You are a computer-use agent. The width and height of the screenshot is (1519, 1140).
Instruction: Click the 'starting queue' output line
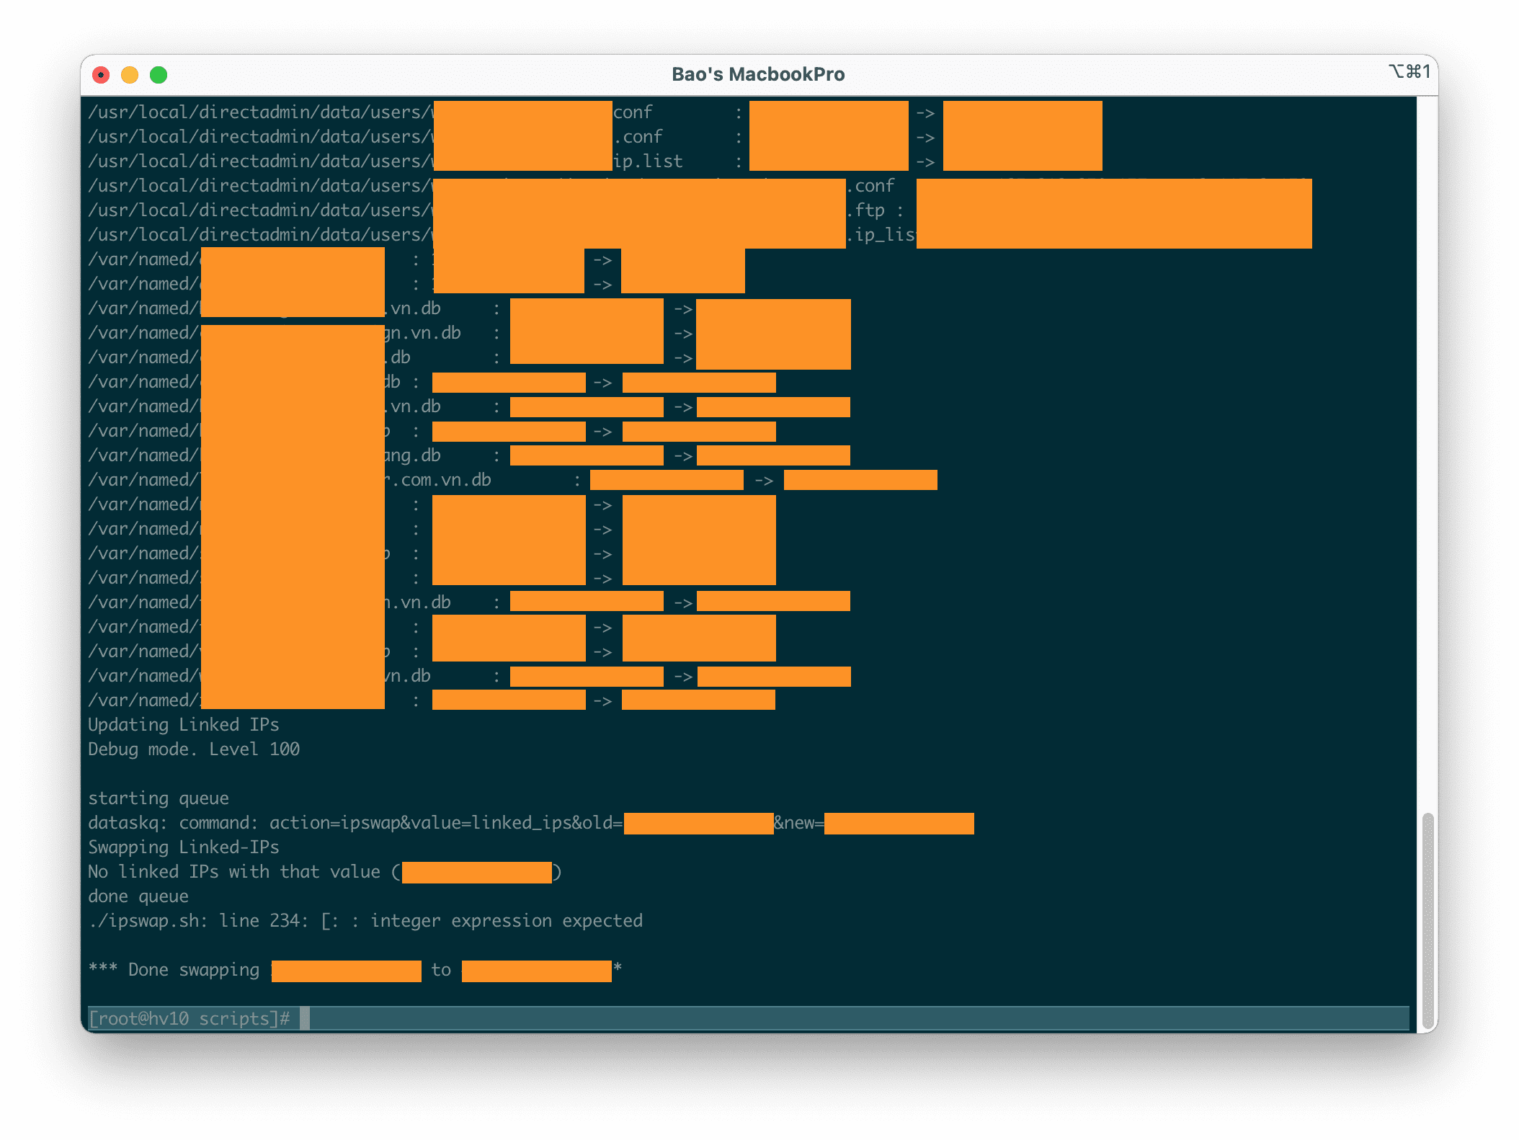pos(159,798)
